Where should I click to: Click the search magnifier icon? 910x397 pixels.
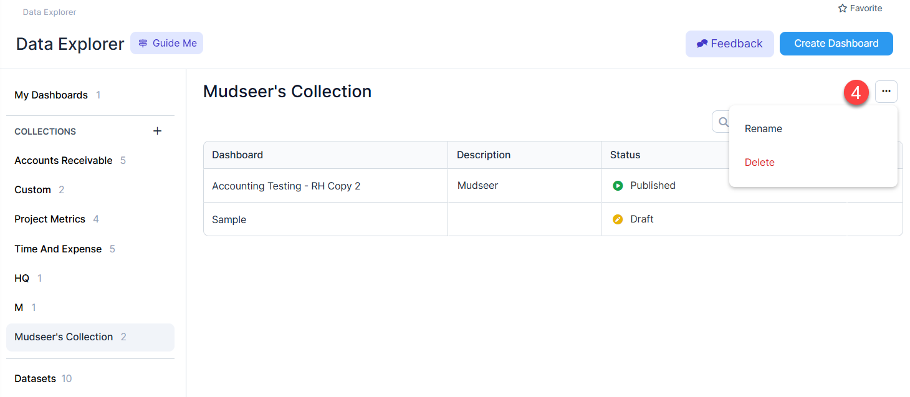pos(723,122)
